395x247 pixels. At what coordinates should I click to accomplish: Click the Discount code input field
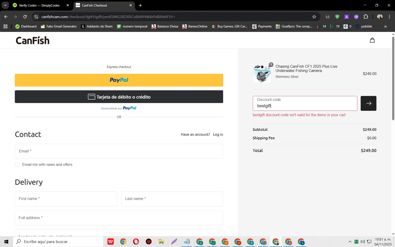305,103
